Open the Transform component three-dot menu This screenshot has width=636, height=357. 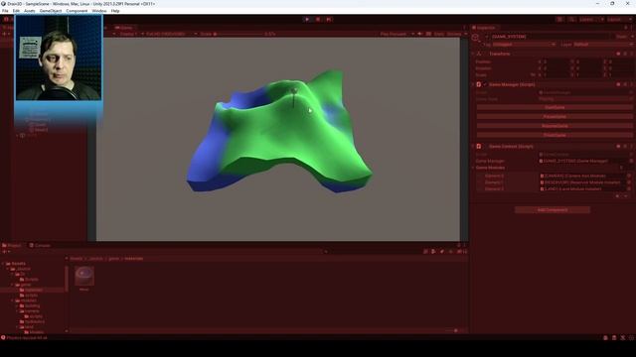tap(632, 54)
